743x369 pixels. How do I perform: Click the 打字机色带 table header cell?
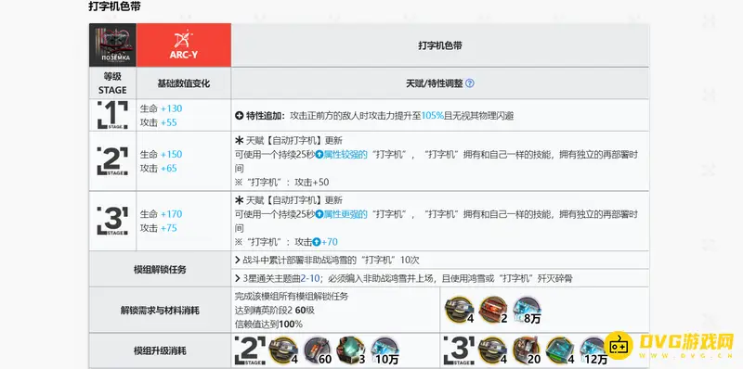440,45
